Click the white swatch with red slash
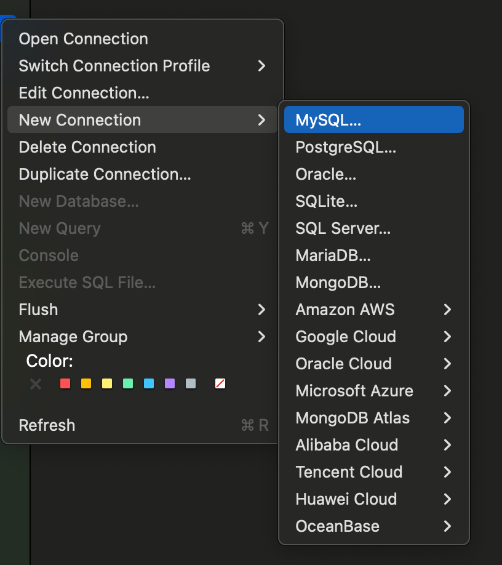 tap(220, 384)
